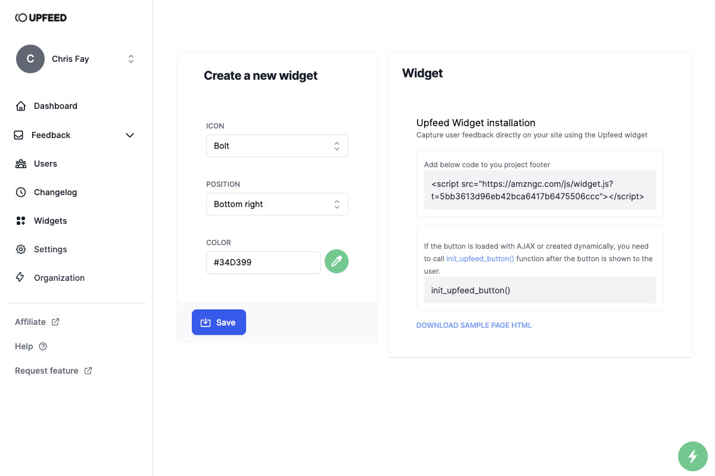The image size is (715, 476).
Task: Open the Position dropdown showing Bottom right
Action: (x=277, y=204)
